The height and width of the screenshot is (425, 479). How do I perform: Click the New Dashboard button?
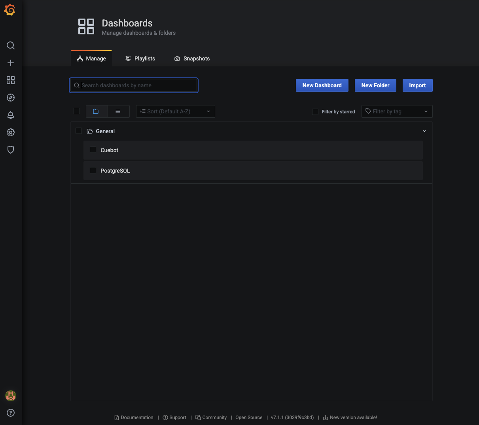[322, 85]
